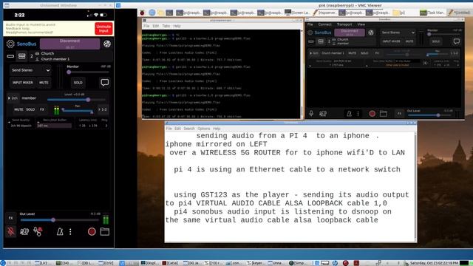Expand the 2ch member channel on iPhone
Image resolution: width=473 pixels, height=266 pixels.
[x=13, y=98]
